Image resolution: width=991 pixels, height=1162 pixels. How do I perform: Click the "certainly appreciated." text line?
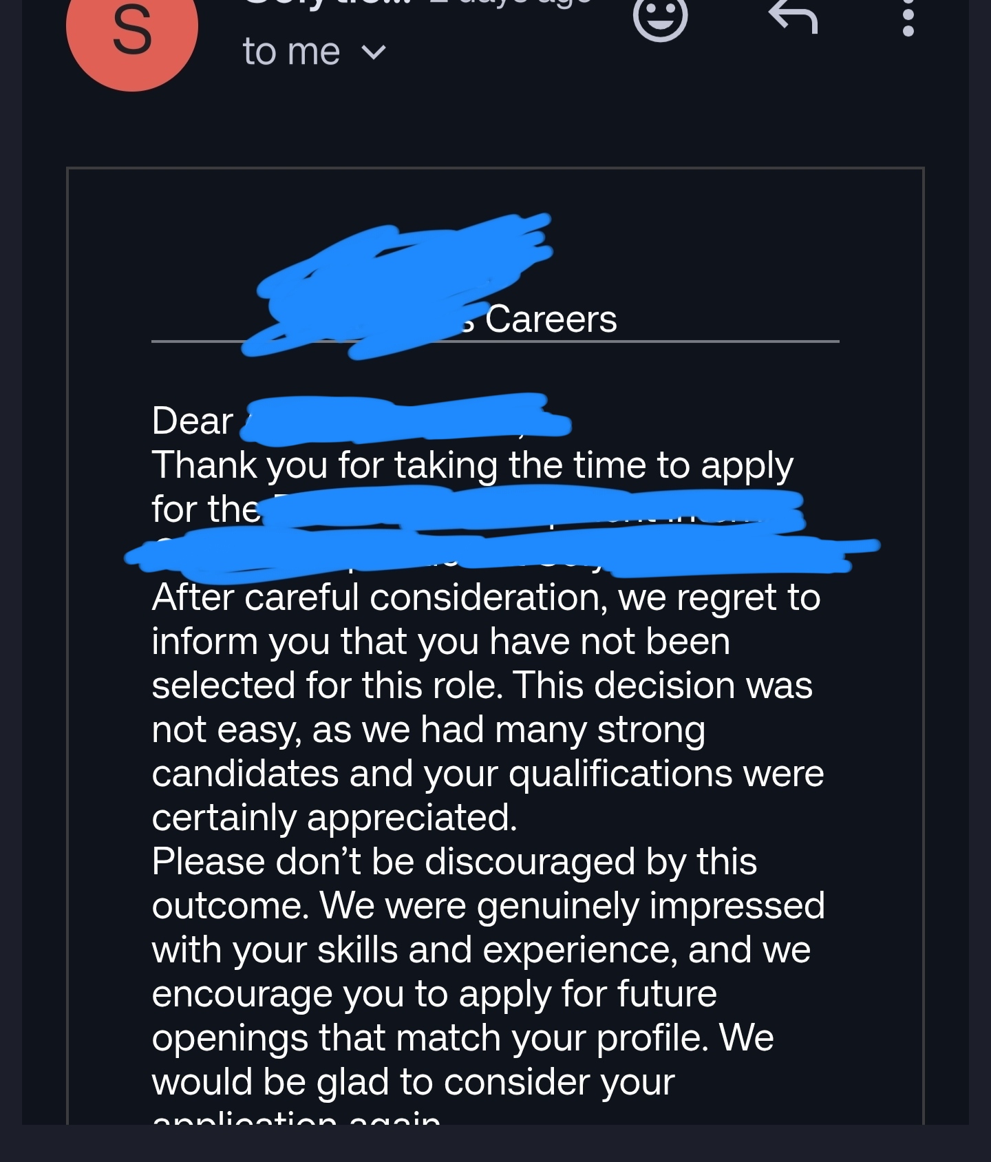[x=334, y=817]
